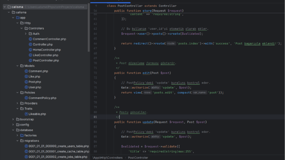Screen dimensions: 285x160
Task: Collapse the app folder chevron
Action: click(x=13, y=18)
